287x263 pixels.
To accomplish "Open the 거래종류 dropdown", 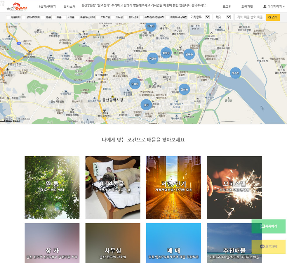I will coord(200,17).
